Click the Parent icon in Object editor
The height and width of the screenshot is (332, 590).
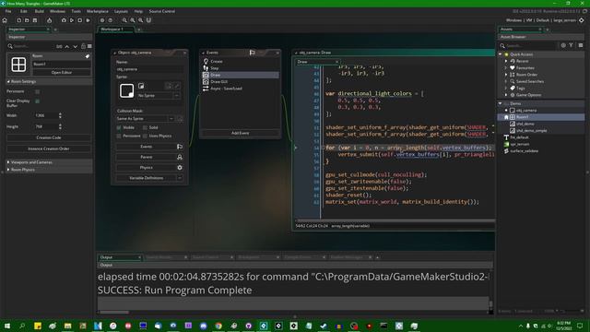[180, 157]
